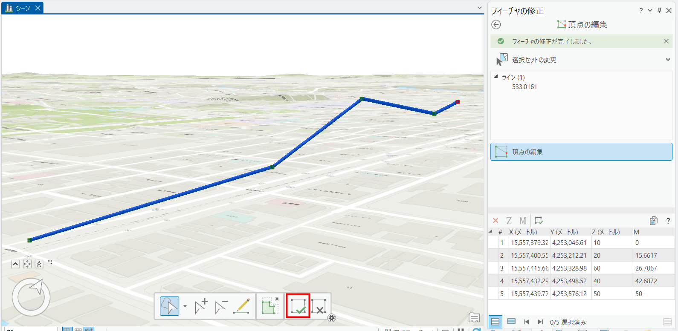Viewport: 678px width, 331px height.
Task: Open the selection tool dropdown arrow
Action: [185, 306]
